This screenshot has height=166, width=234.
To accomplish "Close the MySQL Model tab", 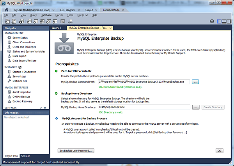I will 53,10.
